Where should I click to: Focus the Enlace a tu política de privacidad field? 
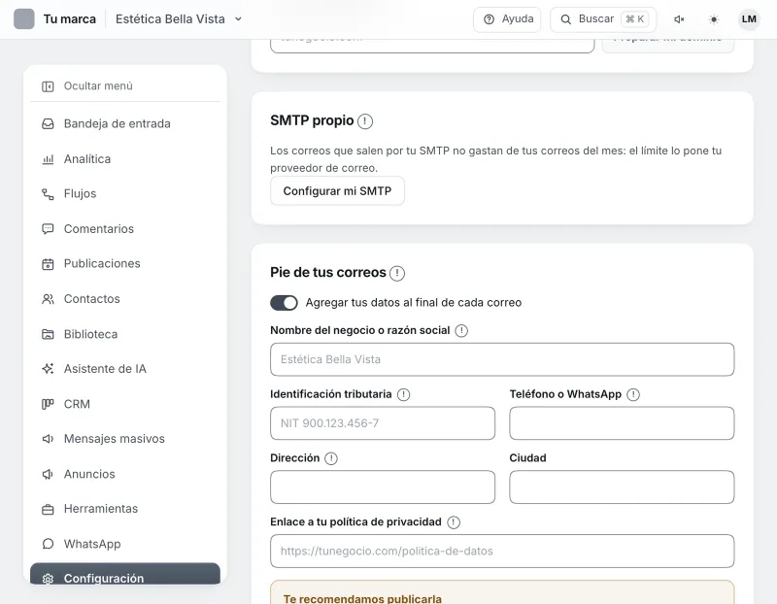click(502, 552)
